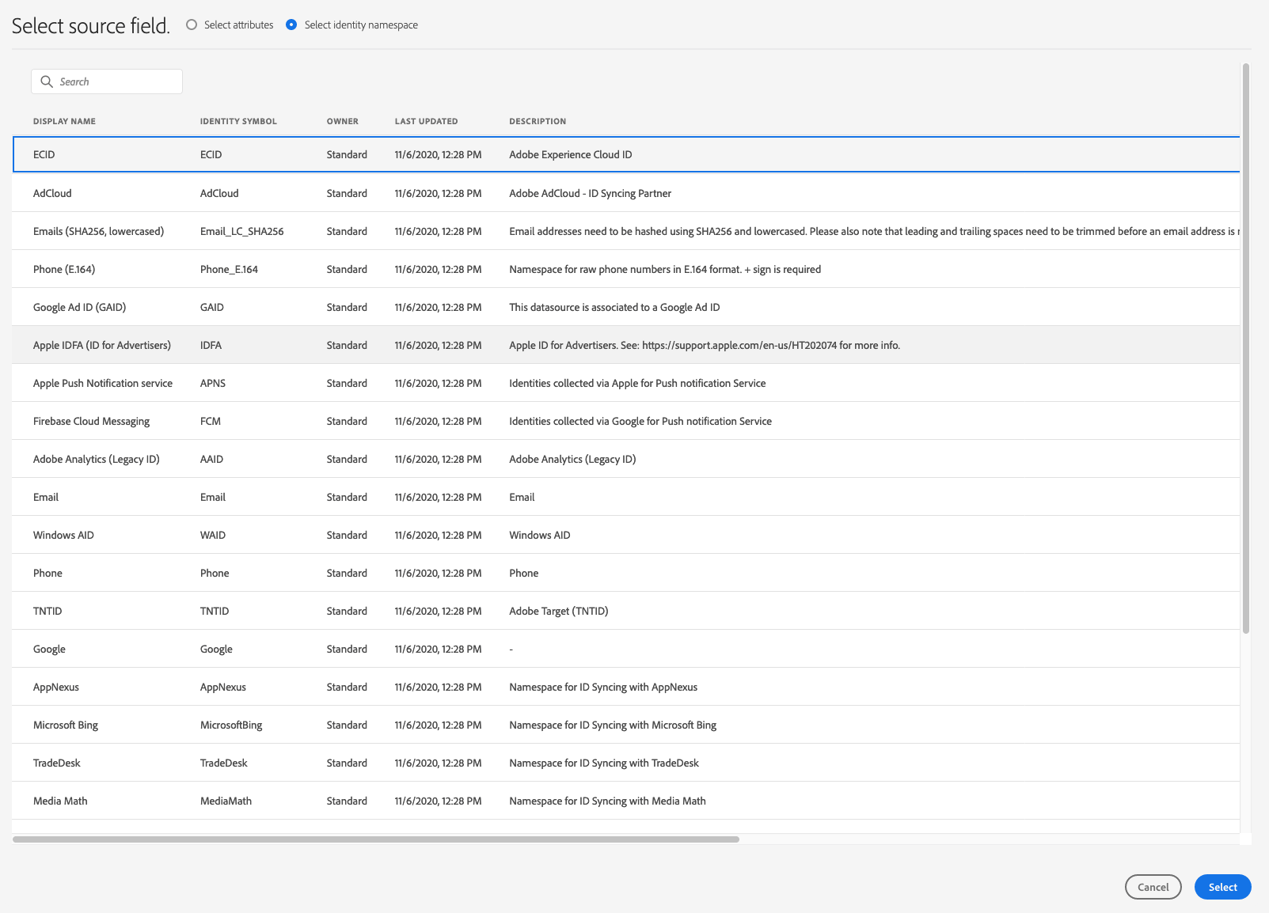Click the horizontal scrollbar below the table
Viewport: 1269px width, 913px height.
(x=376, y=839)
